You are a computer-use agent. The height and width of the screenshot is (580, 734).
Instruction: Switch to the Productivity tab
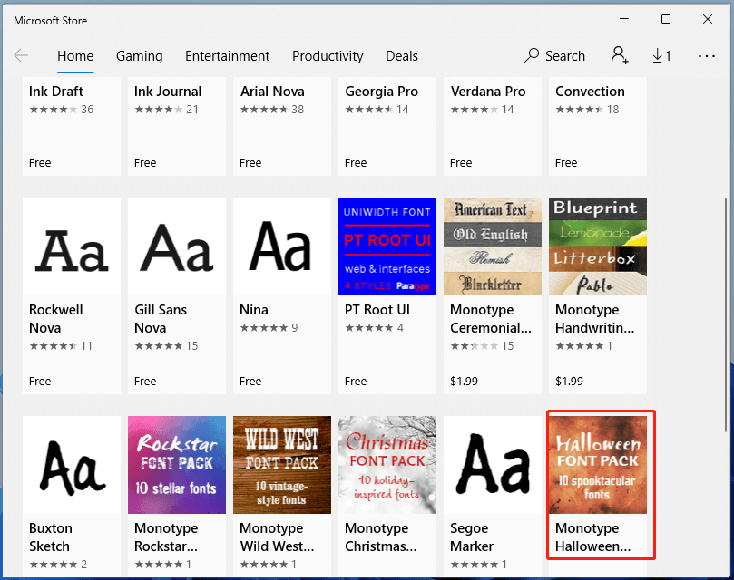pos(328,55)
